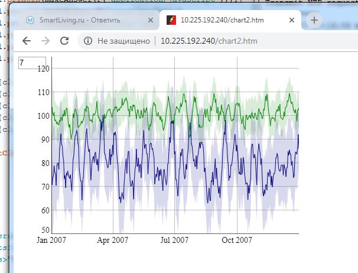Click the 50 y-axis label
Image resolution: width=358 pixels, height=273 pixels.
click(x=45, y=230)
